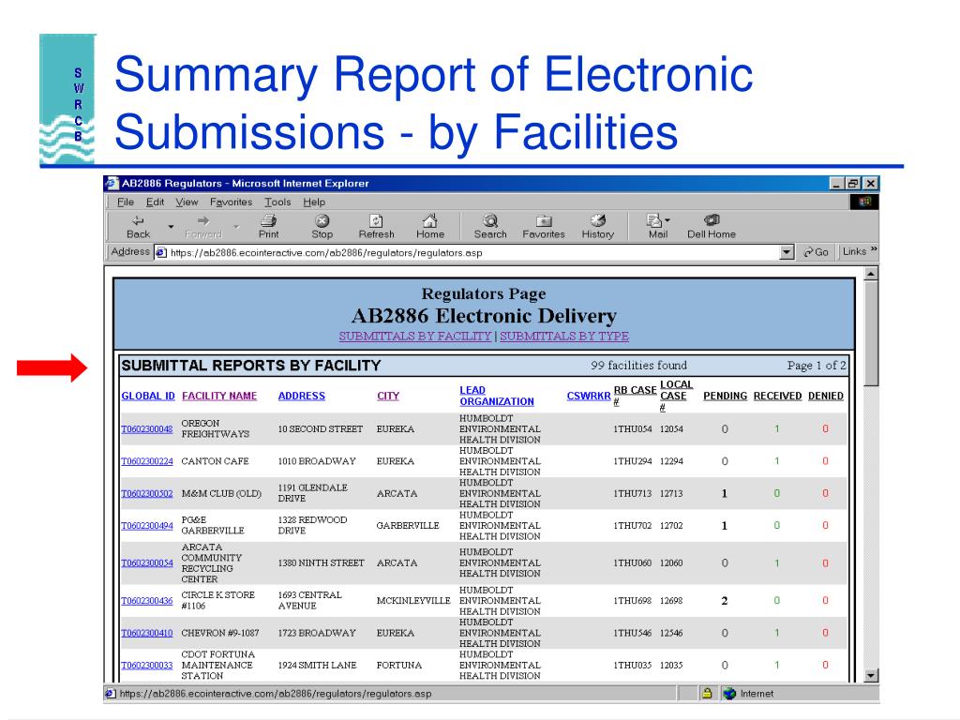960x720 pixels.
Task: Open the Help menu
Action: click(314, 202)
